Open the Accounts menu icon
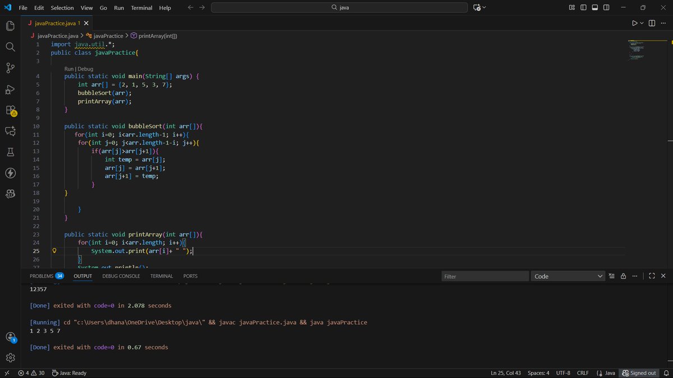The image size is (673, 378). tap(10, 337)
